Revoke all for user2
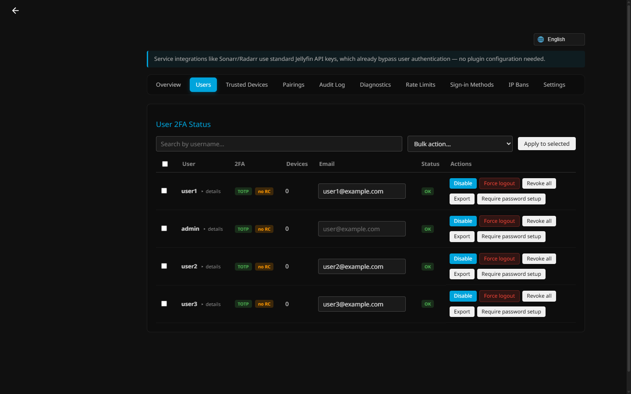The image size is (631, 394). point(539,259)
